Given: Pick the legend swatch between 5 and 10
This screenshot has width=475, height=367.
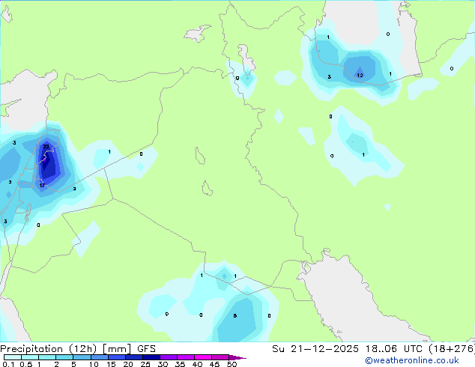Looking at the screenshot, I should (82, 357).
